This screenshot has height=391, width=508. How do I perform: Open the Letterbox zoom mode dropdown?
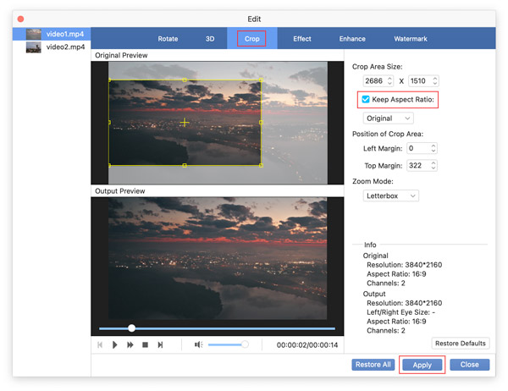pos(390,195)
